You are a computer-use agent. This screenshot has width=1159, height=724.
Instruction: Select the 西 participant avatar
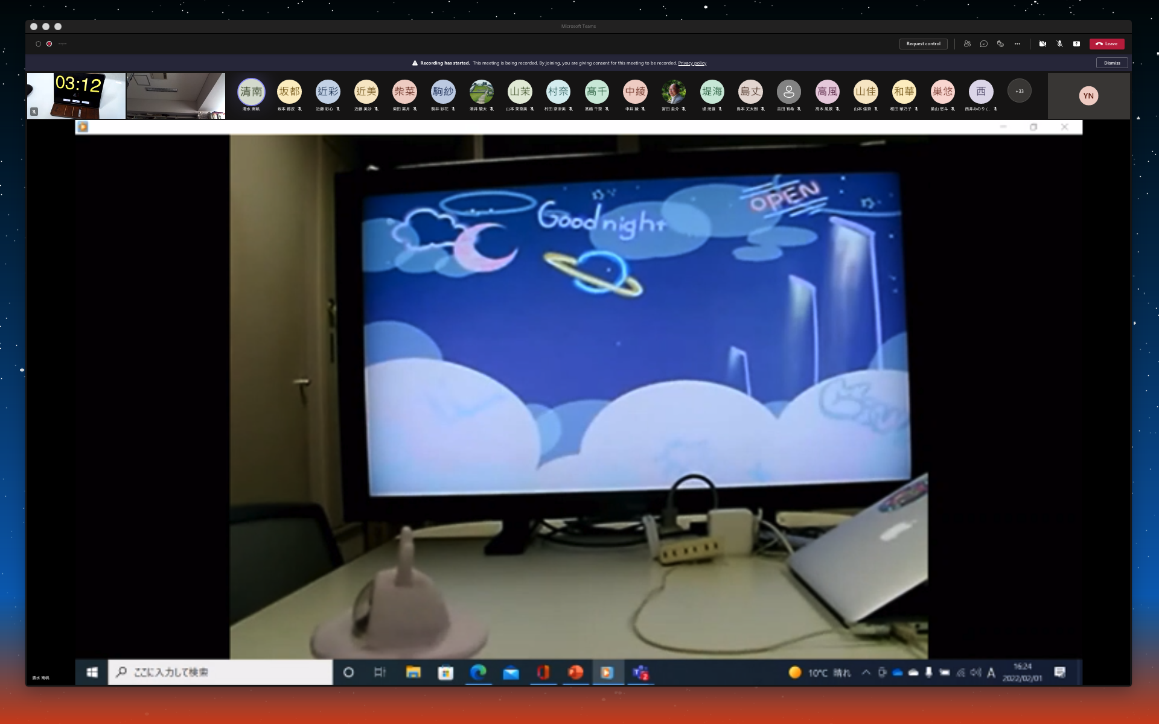coord(980,92)
